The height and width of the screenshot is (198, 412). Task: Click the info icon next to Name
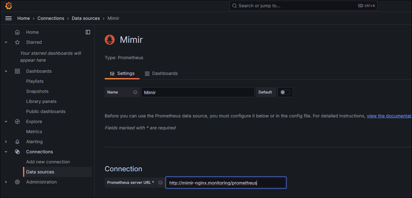click(x=135, y=92)
